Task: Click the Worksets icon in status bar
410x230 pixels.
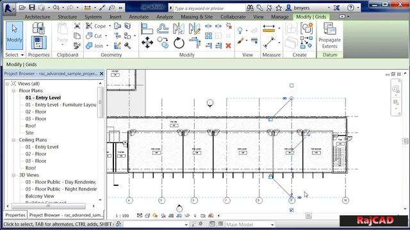Action: point(119,224)
